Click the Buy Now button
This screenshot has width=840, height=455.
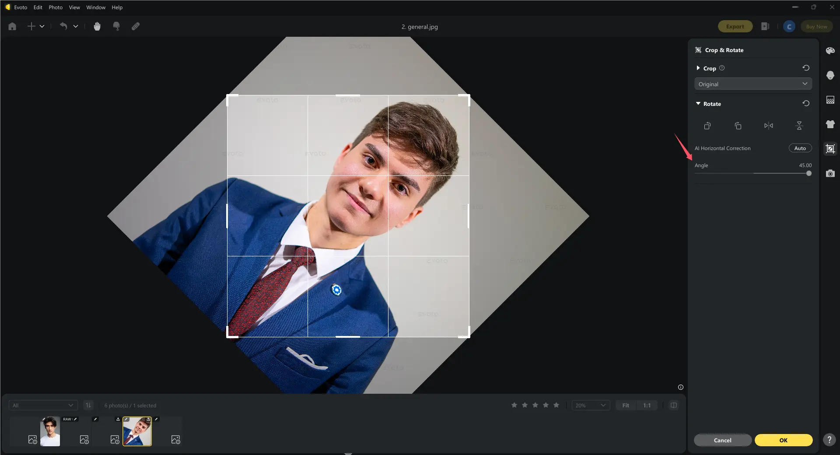click(x=816, y=27)
